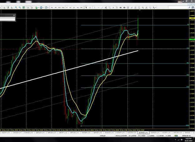Open the GBPCAD,H1 chart tab

tap(74, 133)
